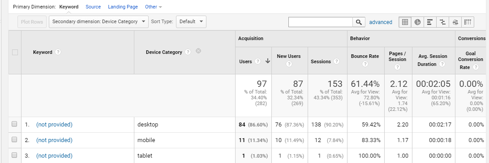Open help tooltip next to Keyword header
Screen dimensions: 489x163
pyautogui.click(x=58, y=53)
